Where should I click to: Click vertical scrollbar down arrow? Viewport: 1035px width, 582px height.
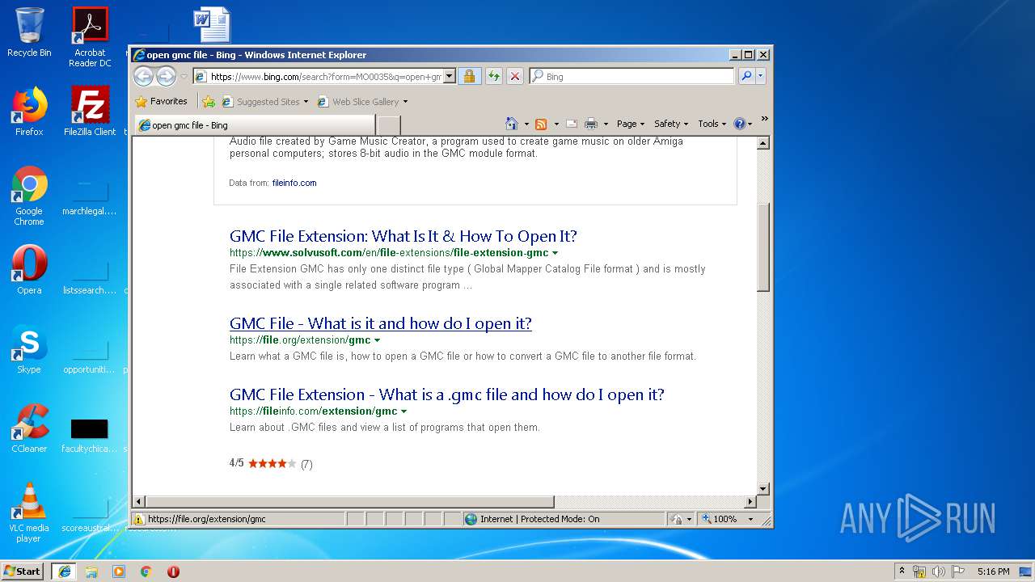pos(763,489)
